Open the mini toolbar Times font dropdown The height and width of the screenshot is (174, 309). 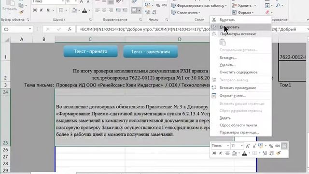228,146
